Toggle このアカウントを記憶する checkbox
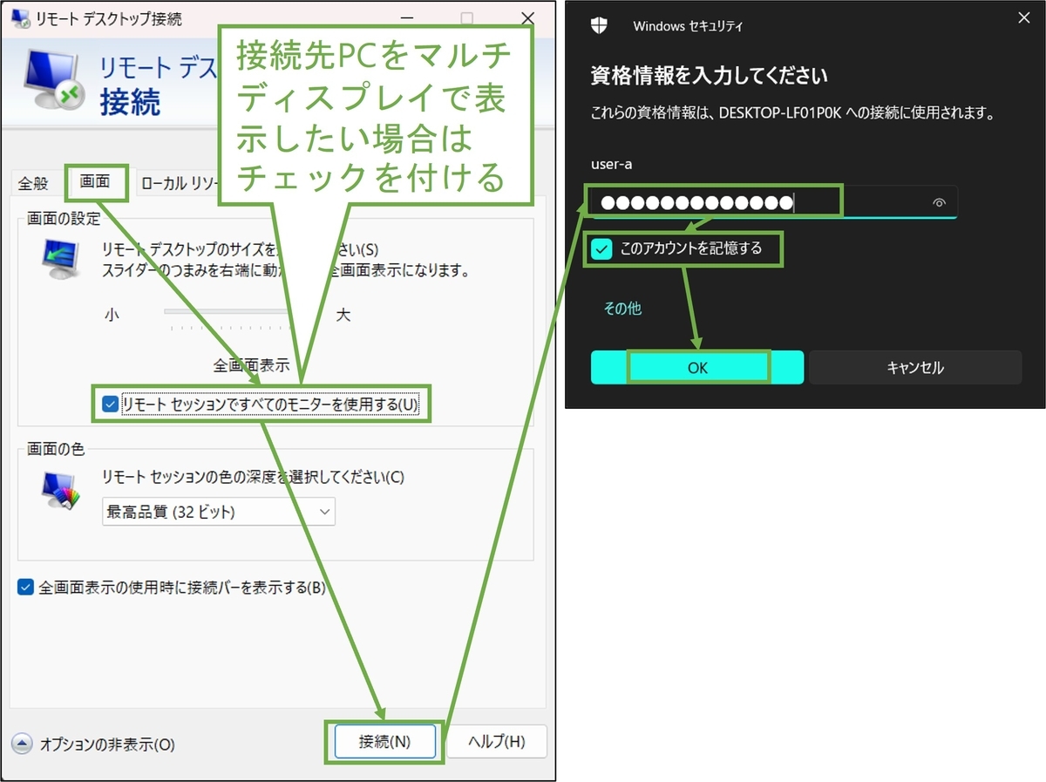This screenshot has height=782, width=1046. tap(601, 249)
